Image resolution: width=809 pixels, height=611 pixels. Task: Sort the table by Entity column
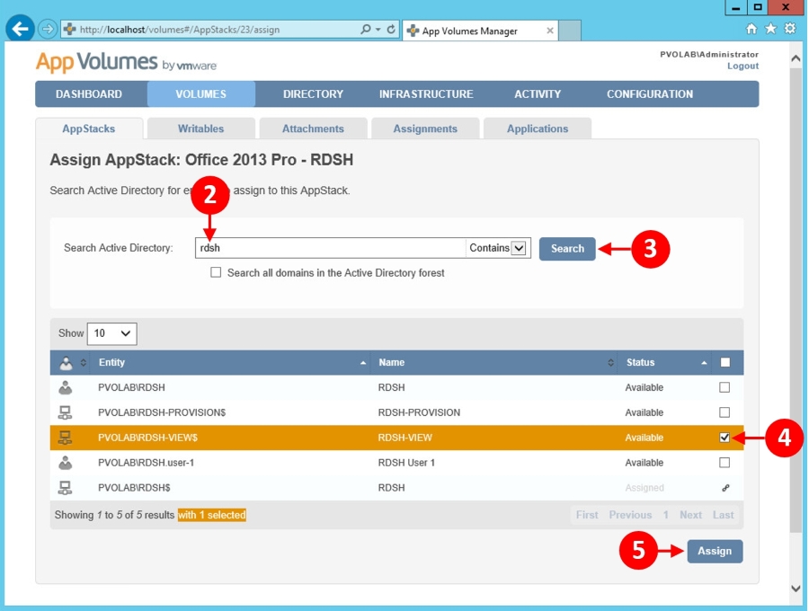[232, 362]
